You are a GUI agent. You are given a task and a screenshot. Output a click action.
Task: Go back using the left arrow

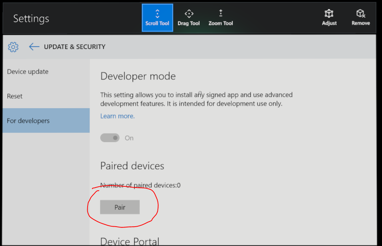point(34,47)
